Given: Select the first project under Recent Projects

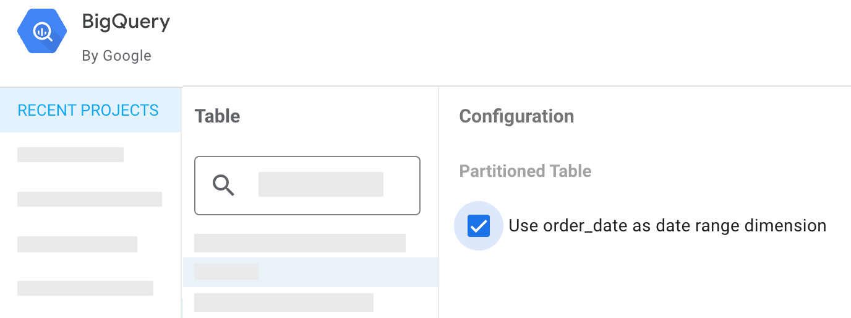Looking at the screenshot, I should point(71,155).
